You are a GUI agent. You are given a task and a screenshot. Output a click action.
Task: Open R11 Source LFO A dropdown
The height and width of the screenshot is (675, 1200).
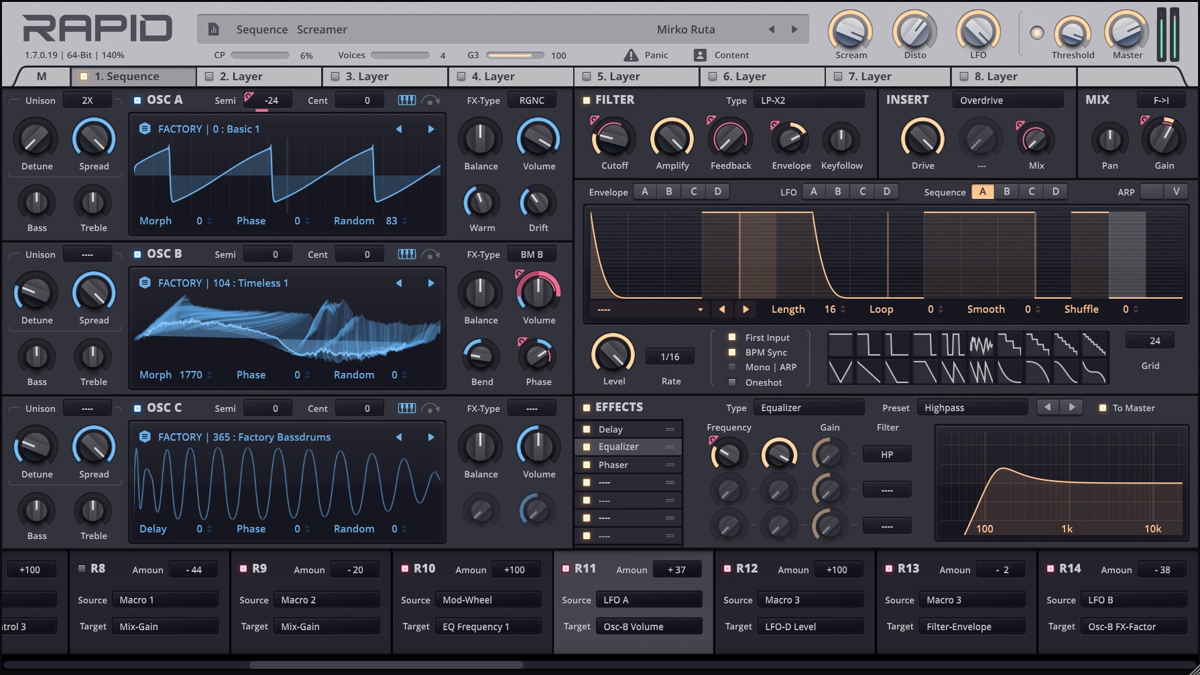[x=649, y=600]
